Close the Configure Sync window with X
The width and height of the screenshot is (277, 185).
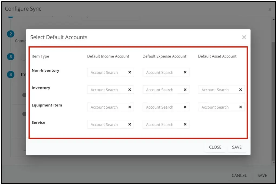(270, 9)
